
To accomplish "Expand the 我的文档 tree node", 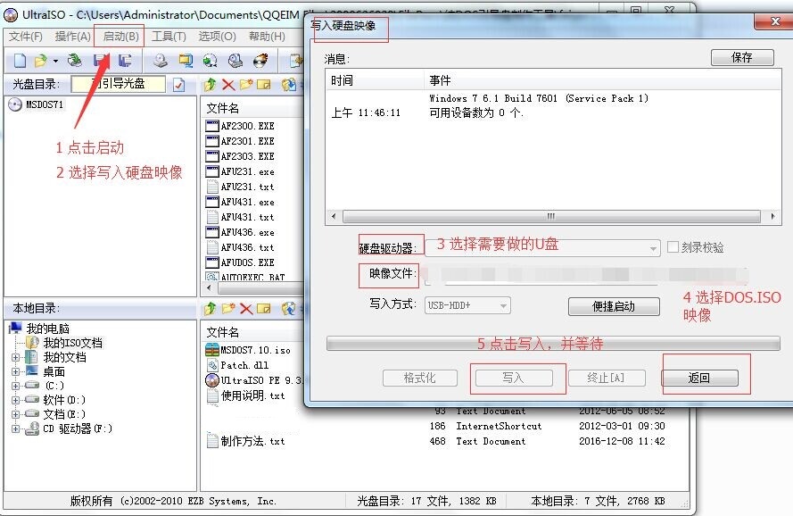I will click(x=16, y=357).
